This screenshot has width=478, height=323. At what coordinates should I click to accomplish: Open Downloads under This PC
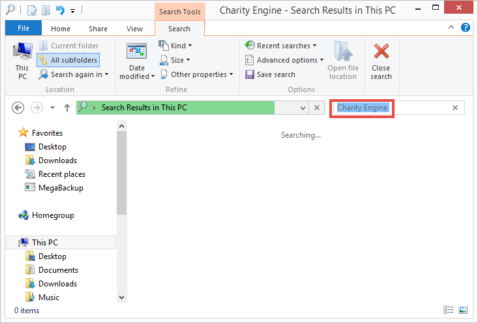tap(51, 284)
